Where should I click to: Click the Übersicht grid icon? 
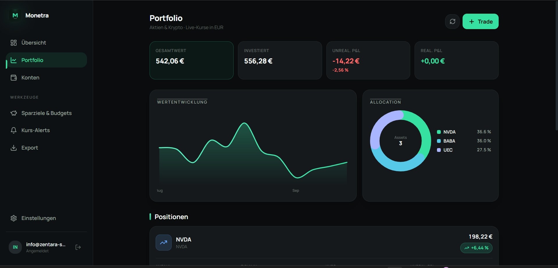click(14, 43)
